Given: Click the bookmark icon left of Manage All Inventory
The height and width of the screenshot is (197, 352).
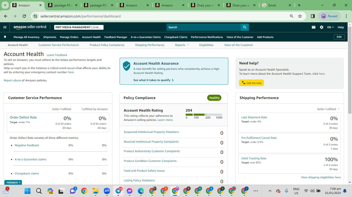Looking at the screenshot, I should click(5, 37).
